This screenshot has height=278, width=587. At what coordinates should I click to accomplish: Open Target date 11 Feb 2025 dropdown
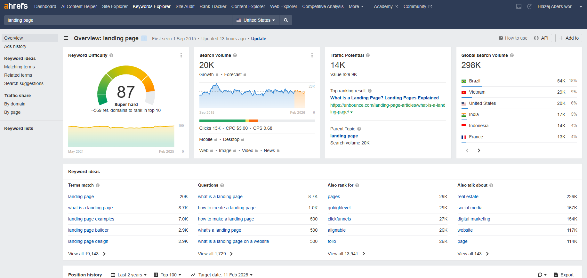pyautogui.click(x=221, y=275)
